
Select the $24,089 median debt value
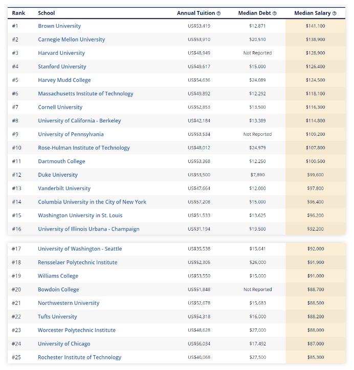click(257, 80)
